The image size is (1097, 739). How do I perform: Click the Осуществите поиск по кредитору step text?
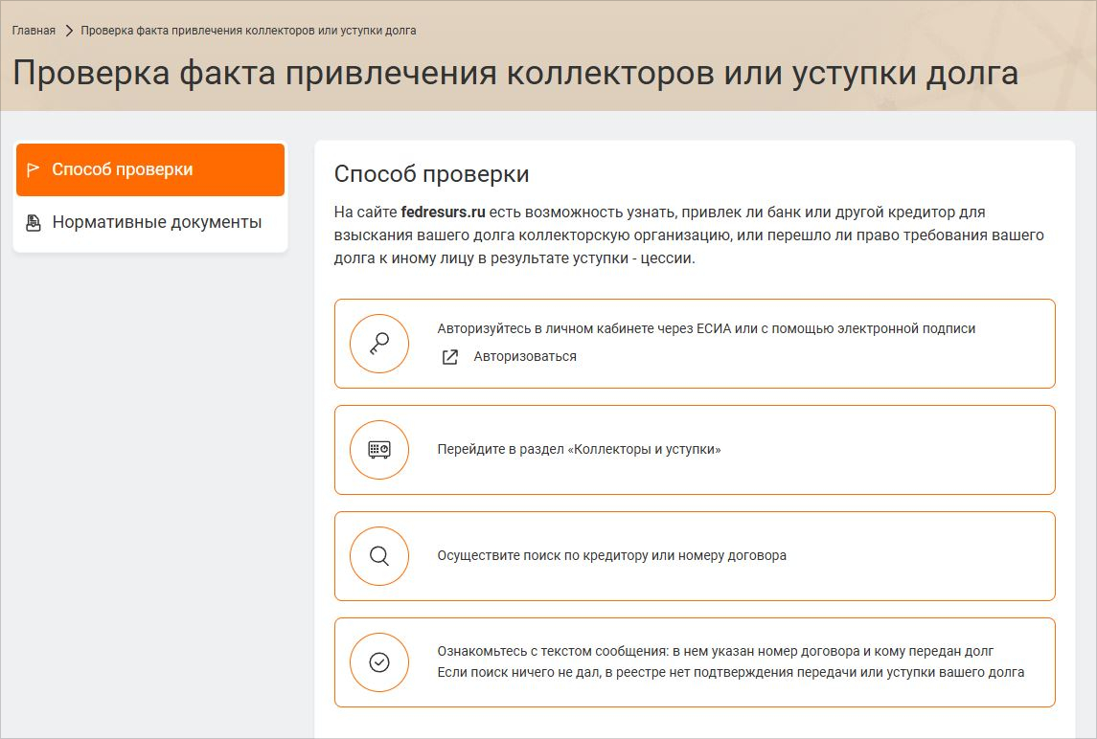(x=611, y=555)
